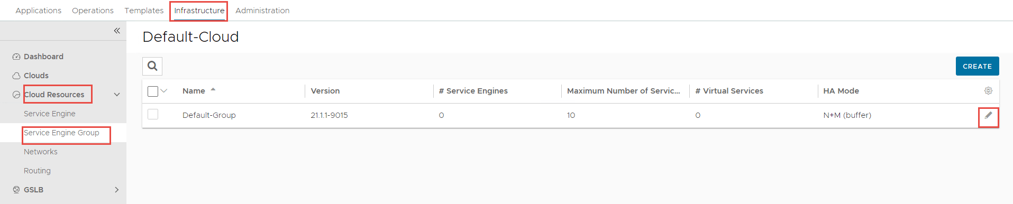Open Dashboard in the sidebar

(x=43, y=57)
